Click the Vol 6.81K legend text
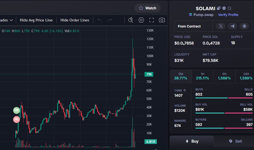Screen dimensions: 254x150 coord(72,31)
